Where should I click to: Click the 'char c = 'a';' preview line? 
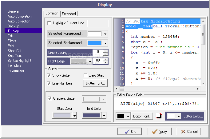146,42
